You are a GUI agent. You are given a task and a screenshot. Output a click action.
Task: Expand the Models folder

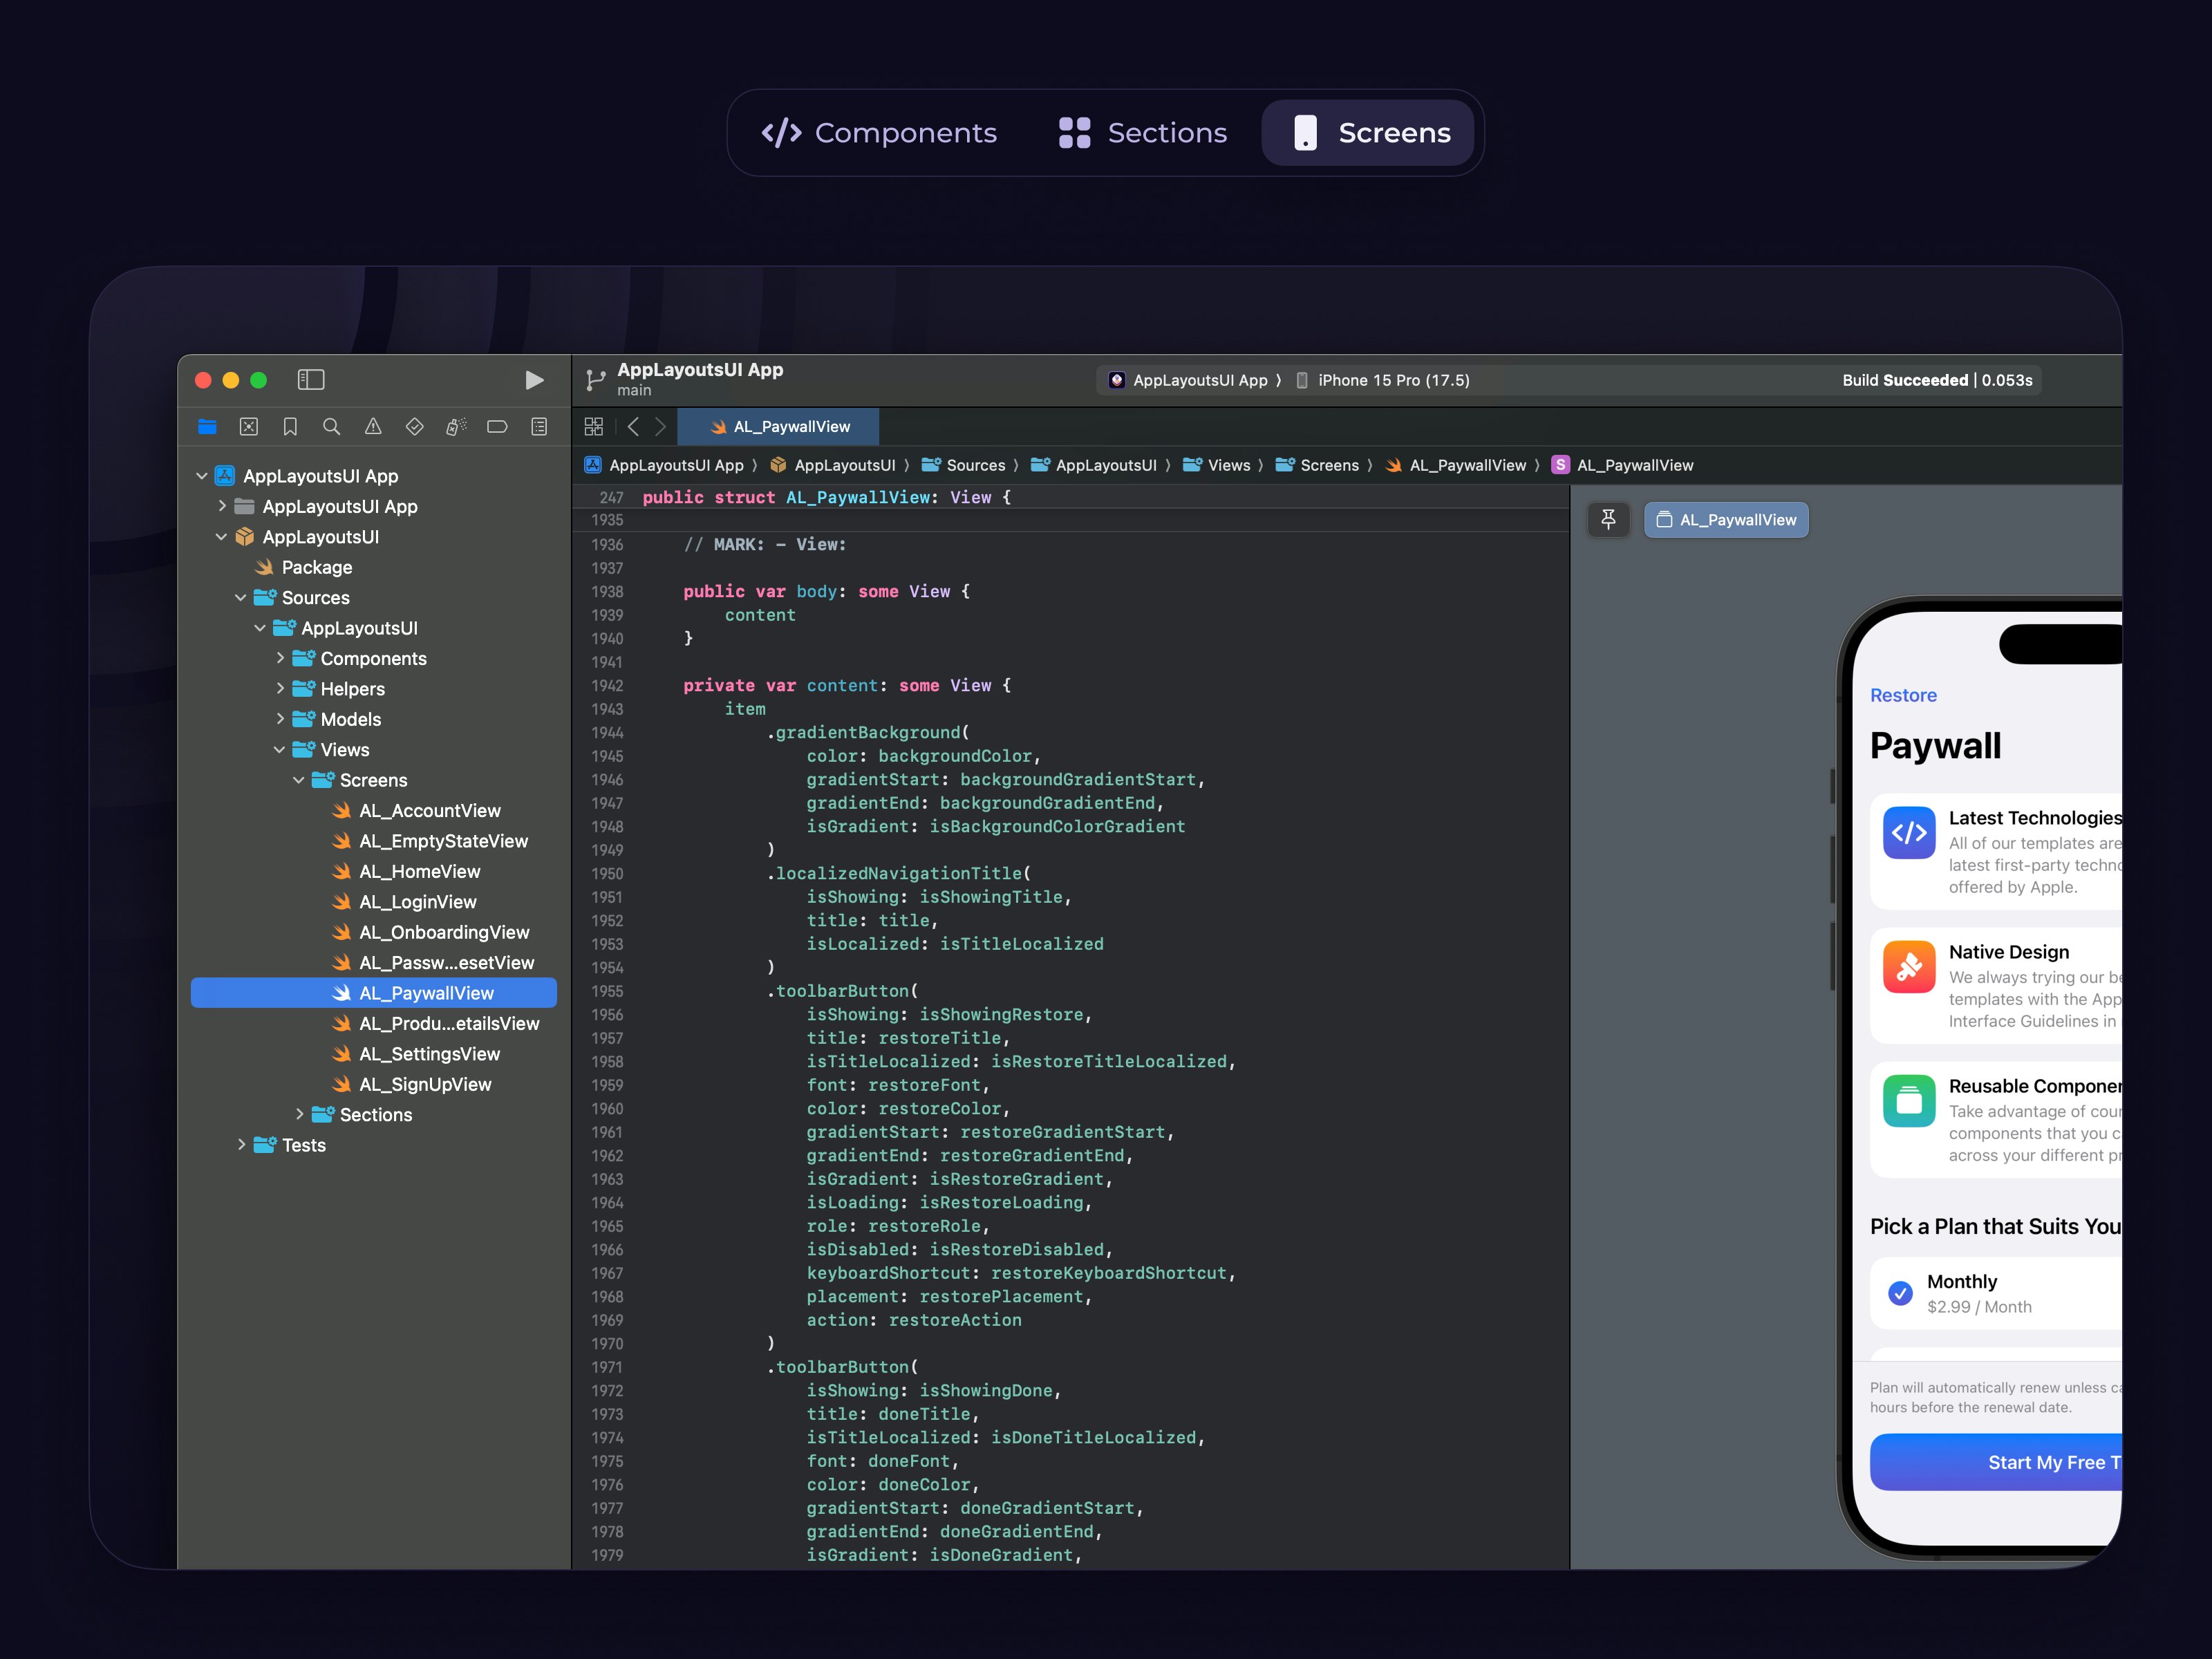(x=280, y=719)
